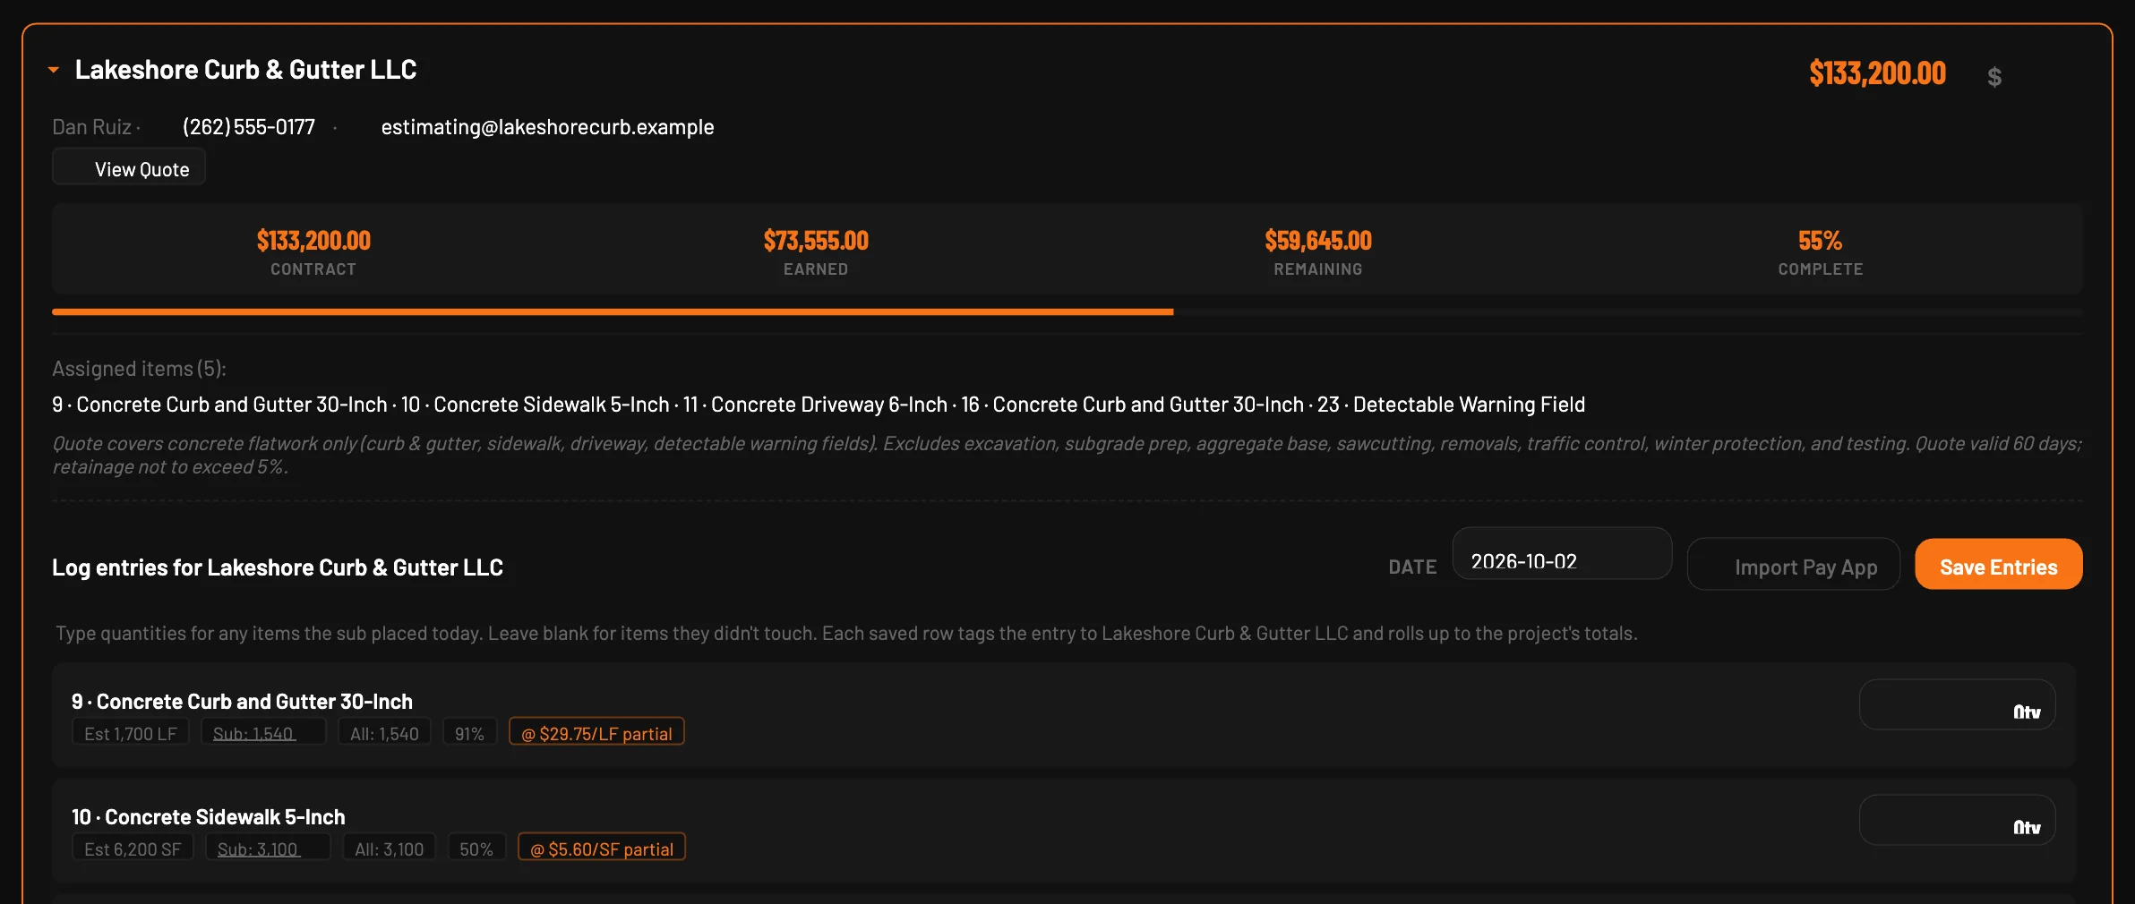This screenshot has width=2135, height=904.
Task: Click the All: 3,100 chip
Action: click(389, 847)
